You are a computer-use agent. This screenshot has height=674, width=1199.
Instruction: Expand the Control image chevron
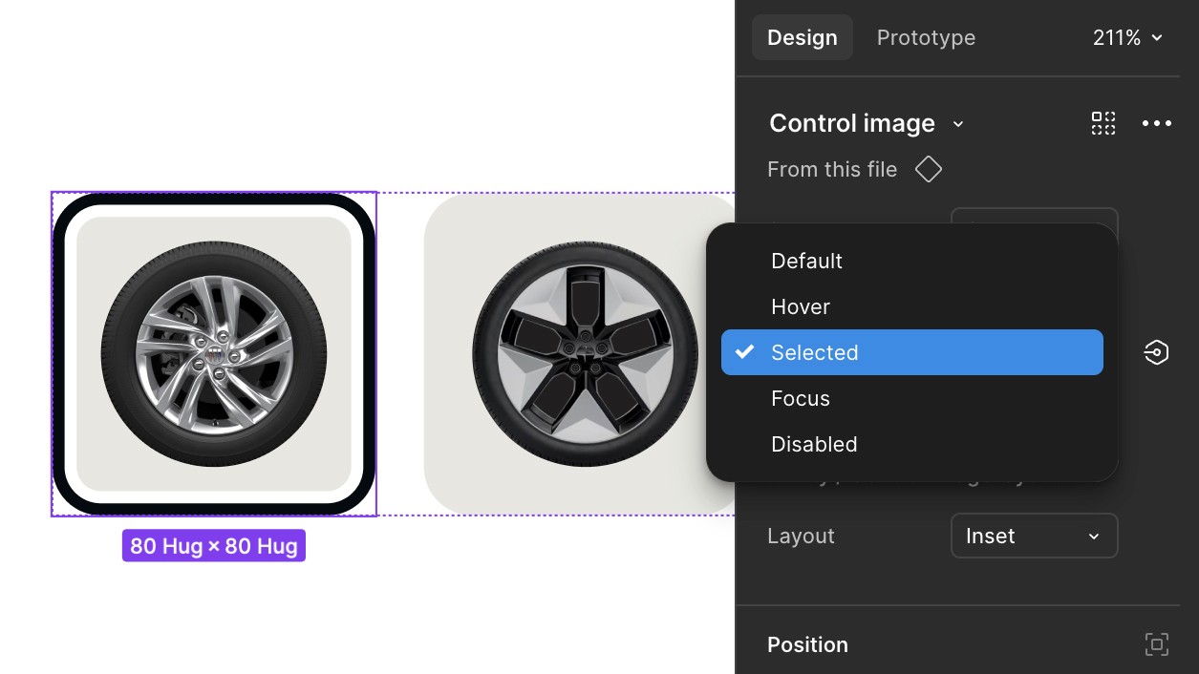click(x=958, y=124)
